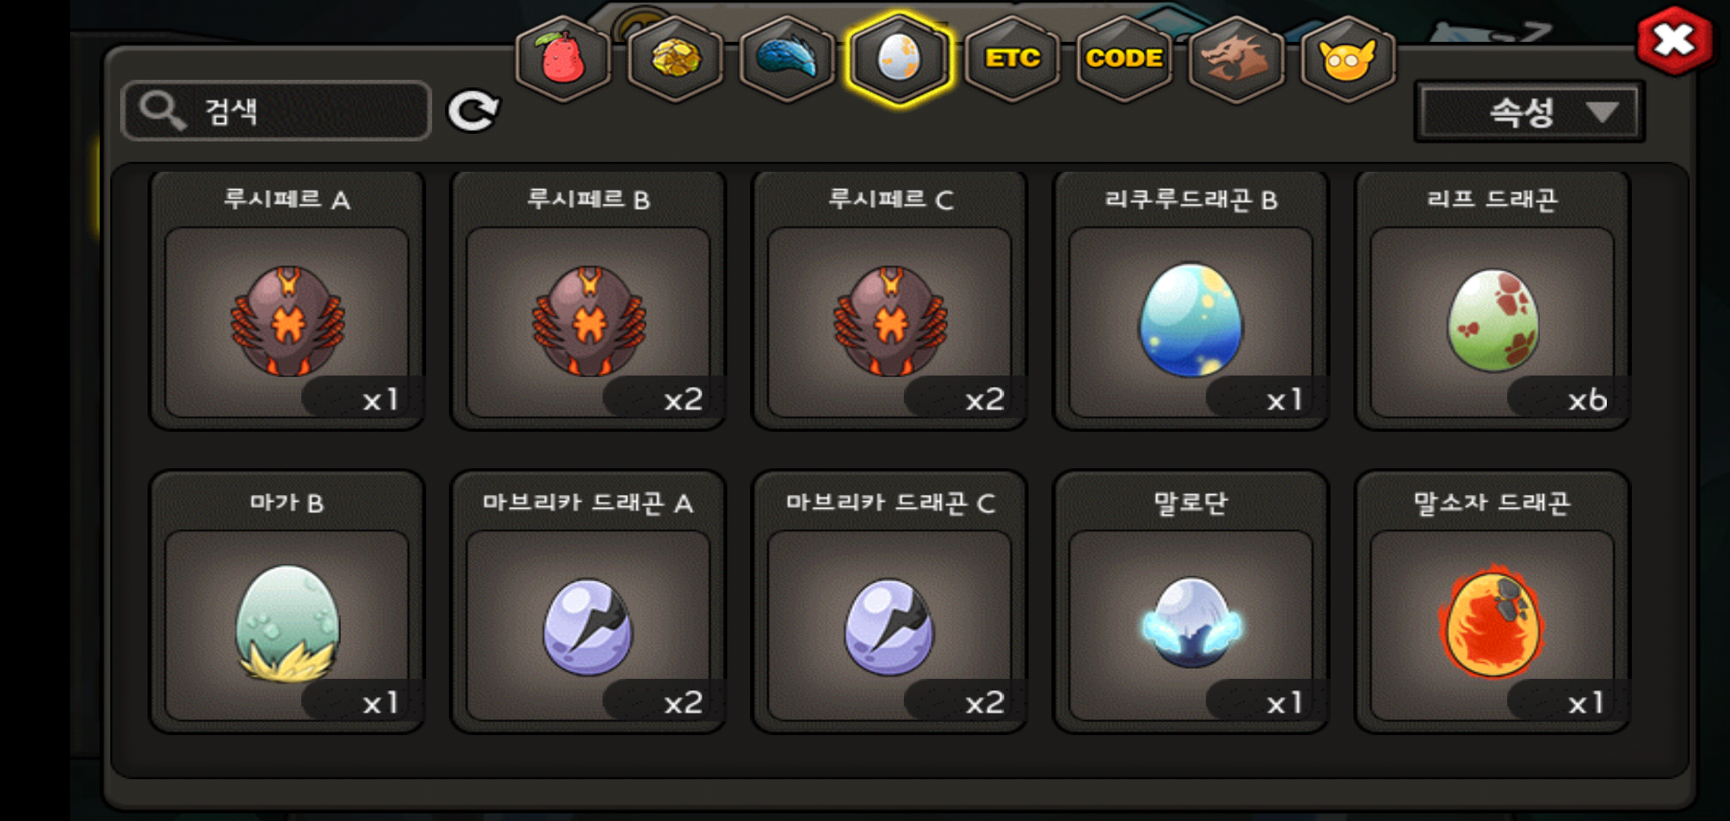Switch to the gold nugget tab
The image size is (1730, 821).
pyautogui.click(x=675, y=59)
